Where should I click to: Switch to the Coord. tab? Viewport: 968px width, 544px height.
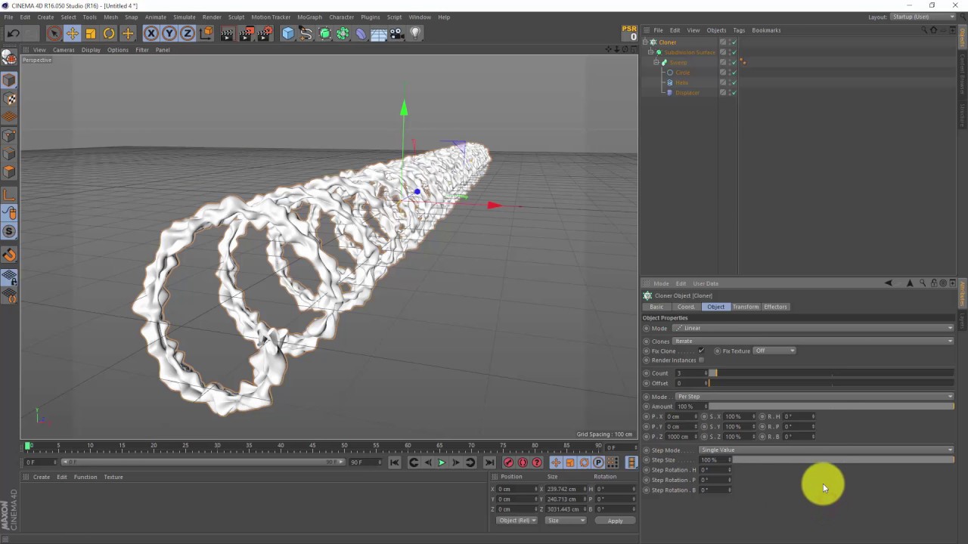click(x=686, y=307)
